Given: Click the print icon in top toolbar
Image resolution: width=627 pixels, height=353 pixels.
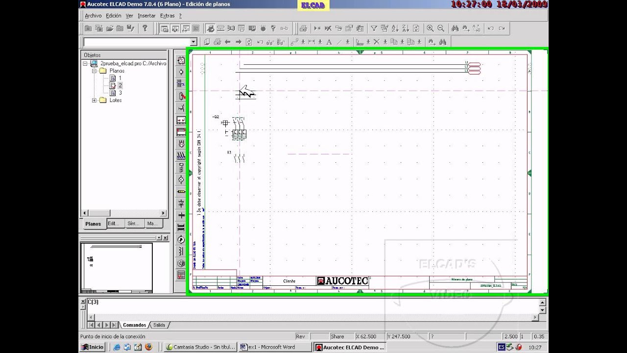Looking at the screenshot, I should point(303,28).
